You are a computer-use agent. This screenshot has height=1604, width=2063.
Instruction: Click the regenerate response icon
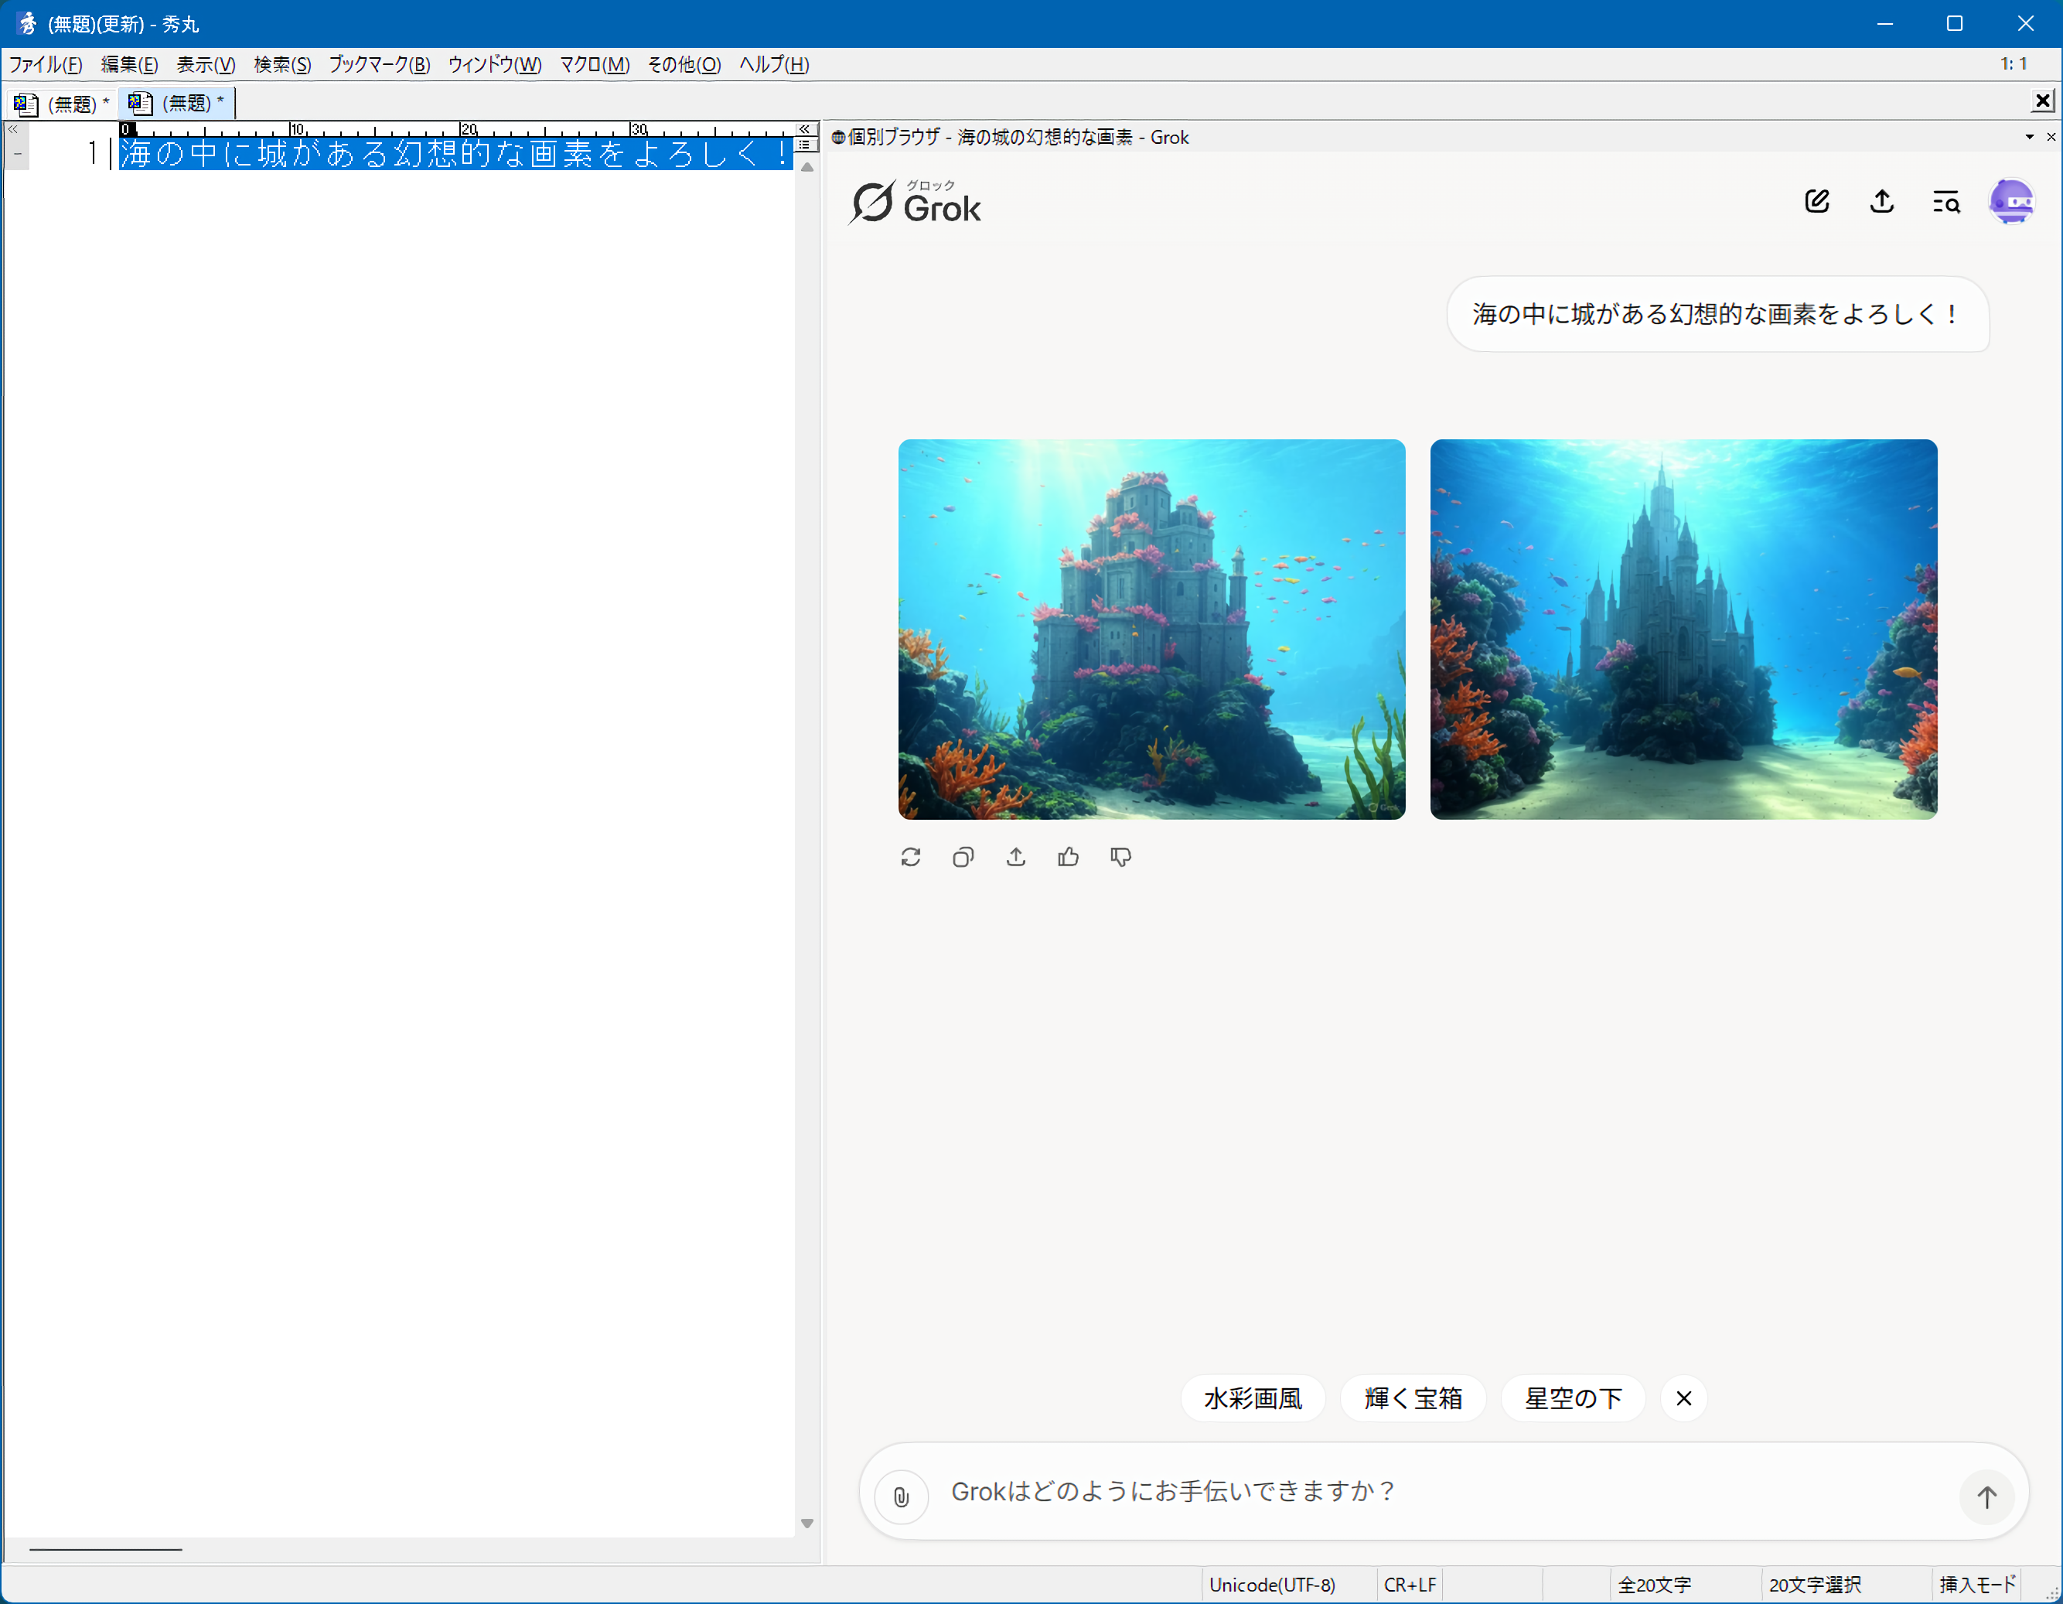pos(911,857)
